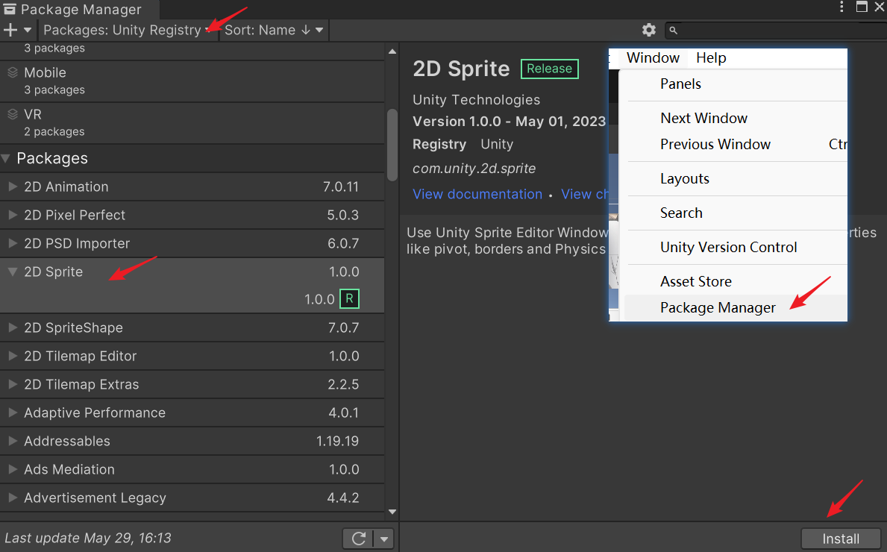Viewport: 887px width, 552px height.
Task: Expand the Addressables package
Action: [13, 441]
